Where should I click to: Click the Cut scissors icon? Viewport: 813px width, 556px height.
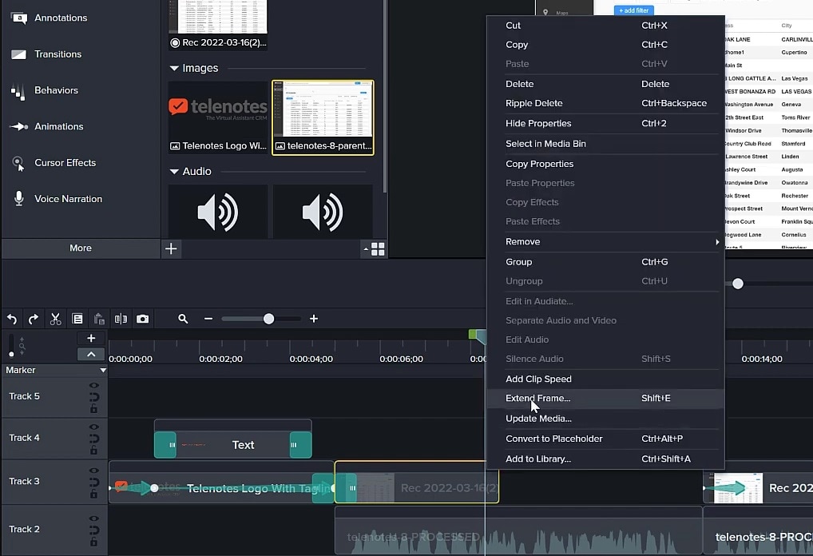coord(55,319)
